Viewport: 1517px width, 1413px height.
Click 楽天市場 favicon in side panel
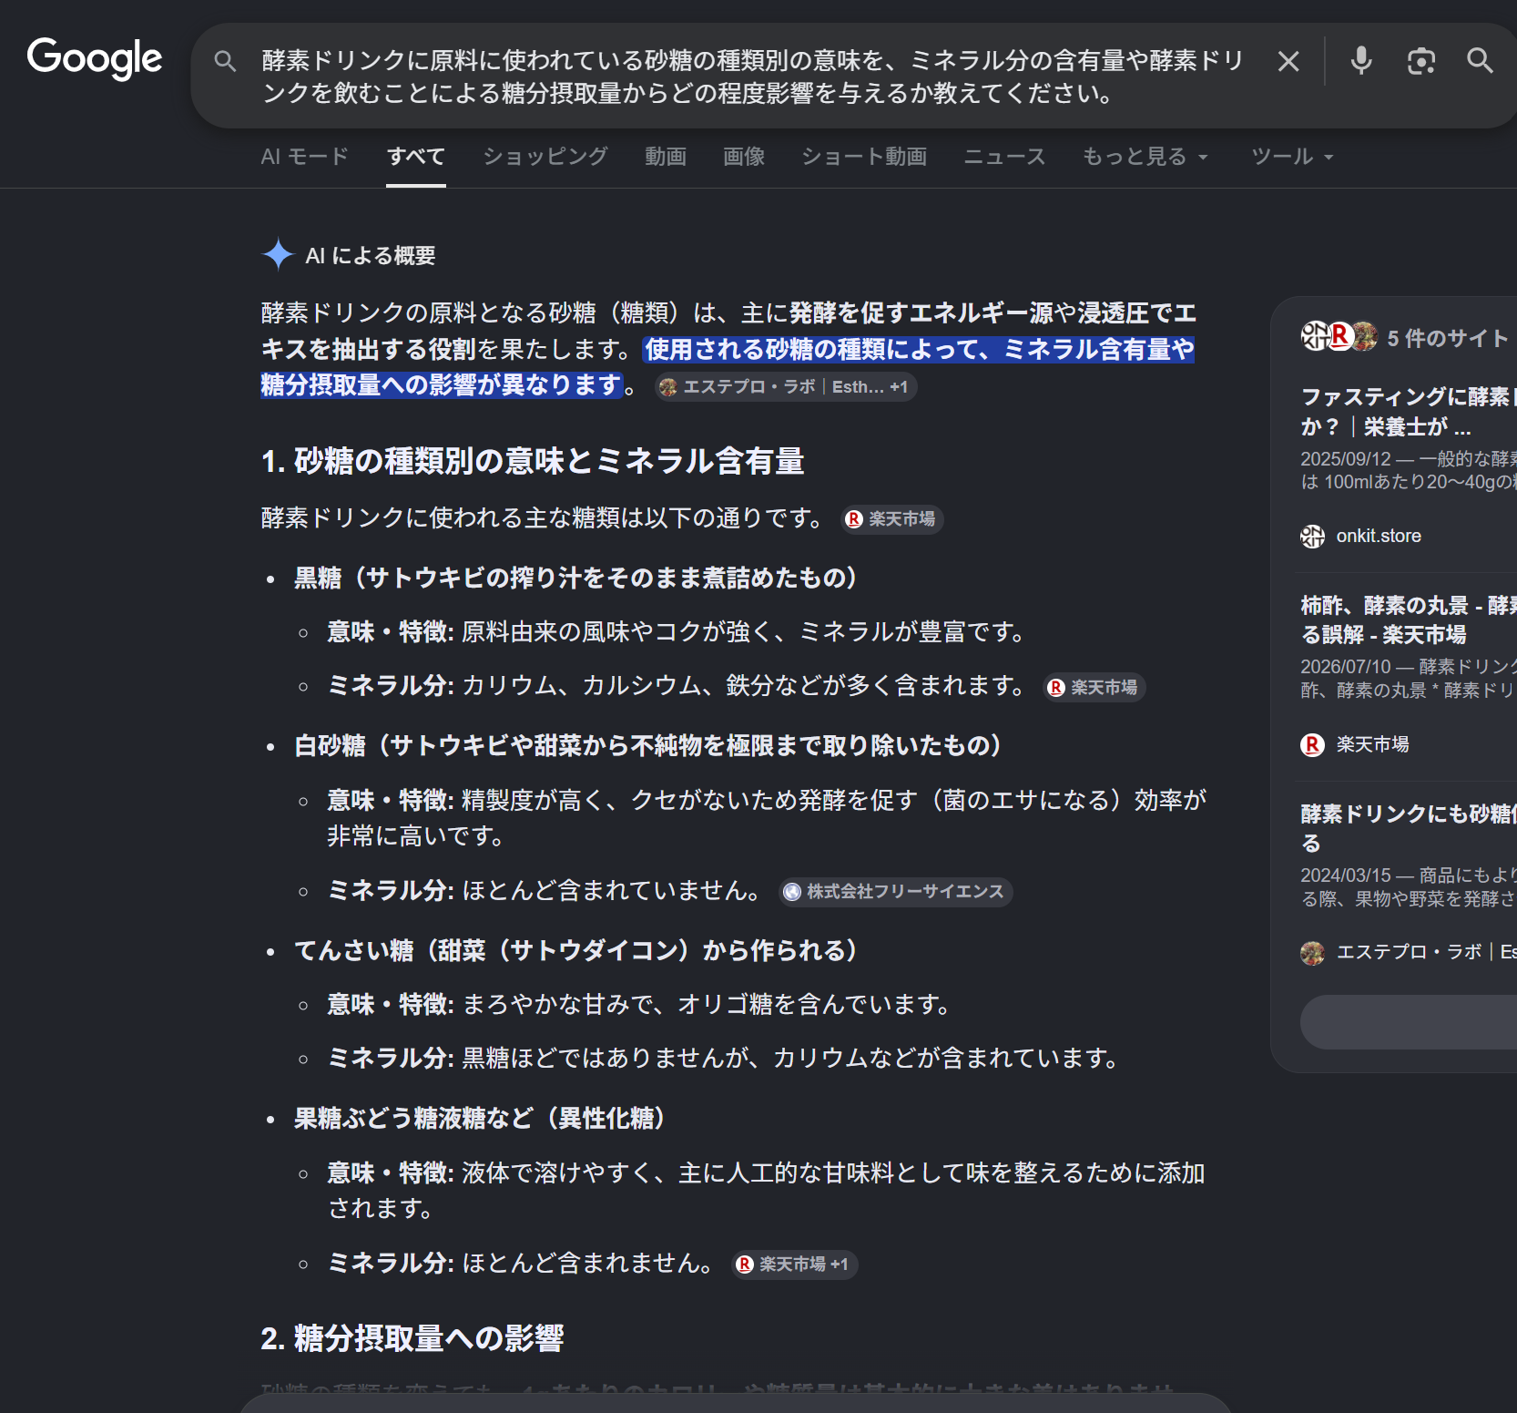click(1312, 745)
